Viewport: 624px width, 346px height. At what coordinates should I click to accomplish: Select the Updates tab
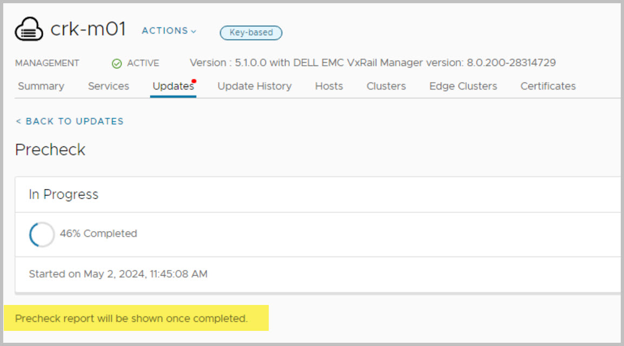tap(173, 86)
